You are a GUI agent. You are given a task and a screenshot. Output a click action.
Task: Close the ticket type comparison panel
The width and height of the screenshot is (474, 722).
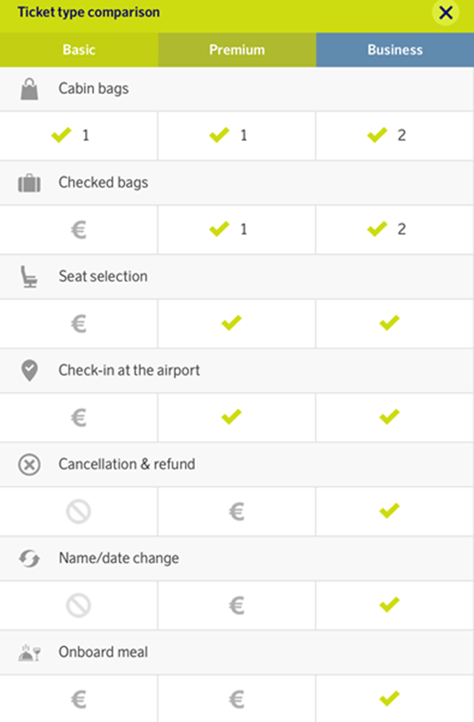(445, 13)
